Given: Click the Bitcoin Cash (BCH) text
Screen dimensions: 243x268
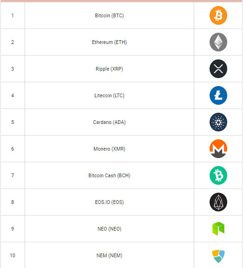Looking at the screenshot, I should click(x=109, y=175).
